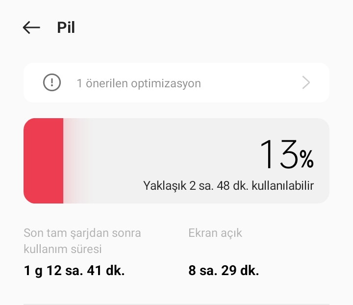Open the "1 g 12 sa. 41 dk." usage value

[74, 270]
